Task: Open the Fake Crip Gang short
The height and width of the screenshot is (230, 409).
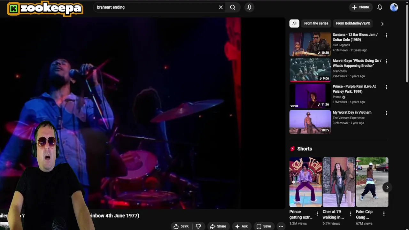Action: click(372, 182)
